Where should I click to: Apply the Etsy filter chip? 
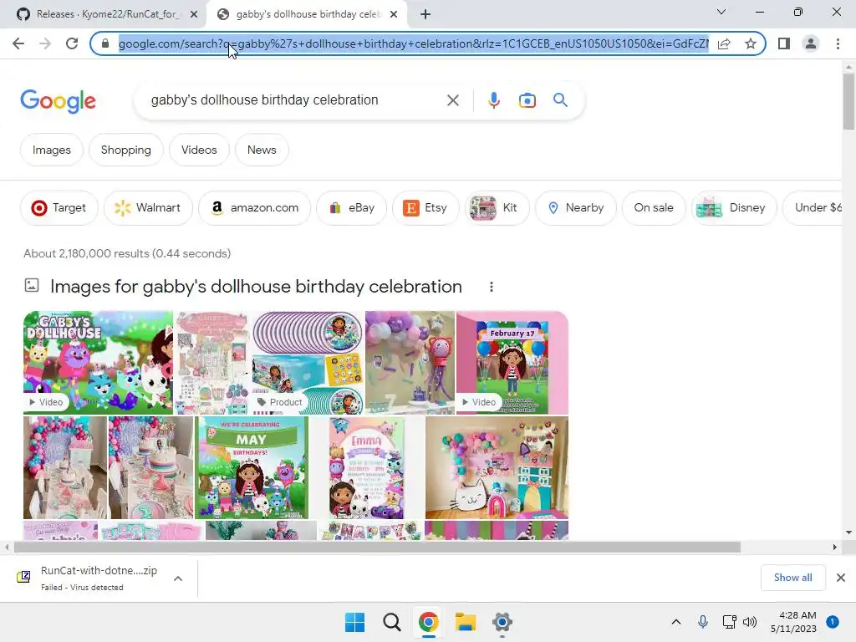pos(425,208)
